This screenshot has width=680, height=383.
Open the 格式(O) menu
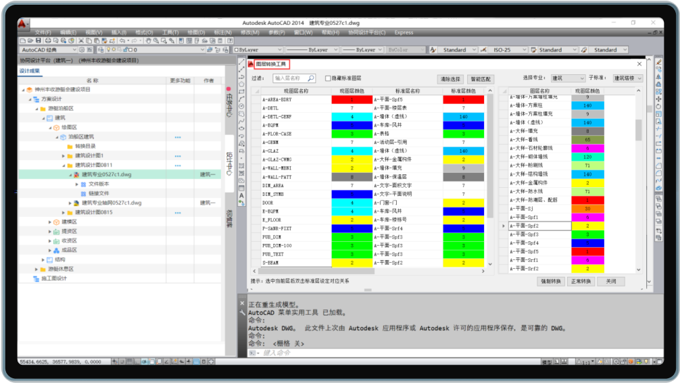(x=144, y=32)
